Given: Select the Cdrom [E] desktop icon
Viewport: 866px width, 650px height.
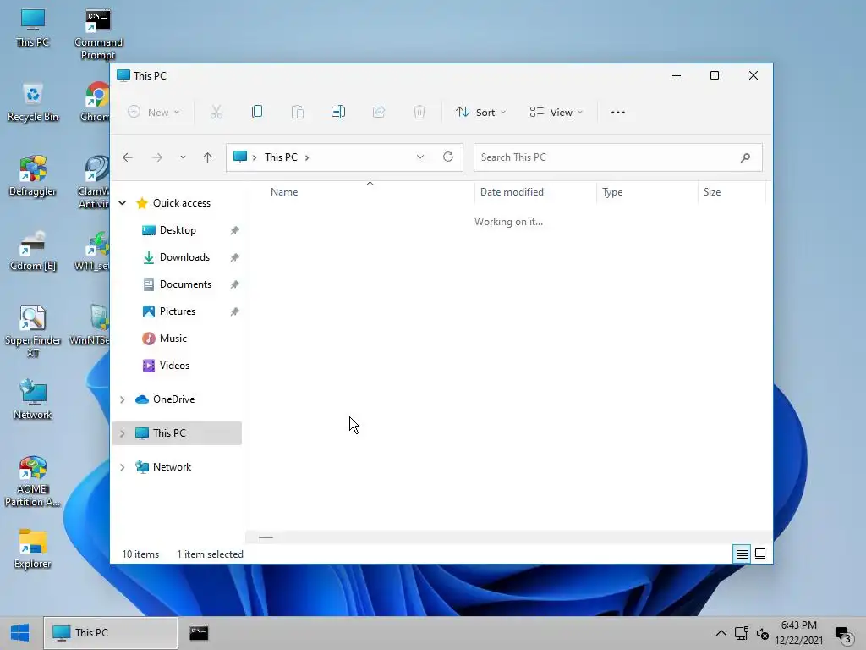Looking at the screenshot, I should point(33,251).
